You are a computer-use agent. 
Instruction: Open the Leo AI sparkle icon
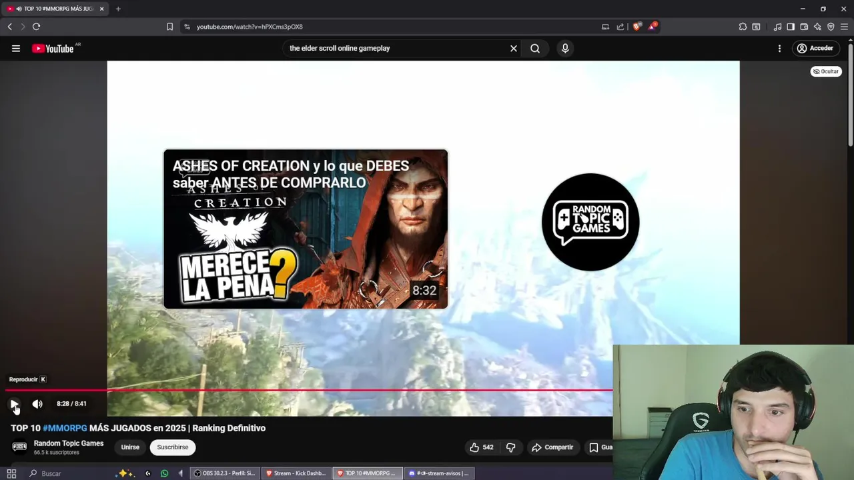[817, 27]
